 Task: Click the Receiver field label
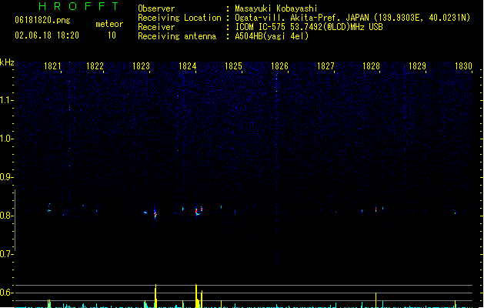[x=156, y=27]
